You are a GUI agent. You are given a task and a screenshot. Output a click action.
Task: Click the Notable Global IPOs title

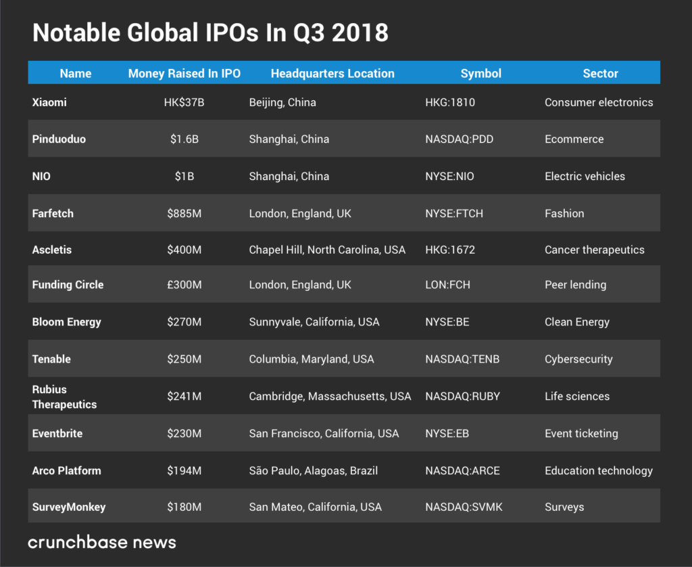pos(210,32)
